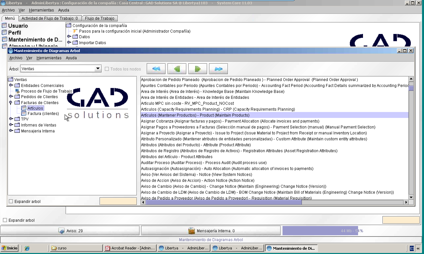
Task: Click the language indicator in system tray
Action: click(412, 248)
